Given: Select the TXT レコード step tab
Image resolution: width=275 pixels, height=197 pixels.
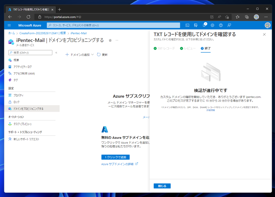Looking at the screenshot, I should coord(164,48).
